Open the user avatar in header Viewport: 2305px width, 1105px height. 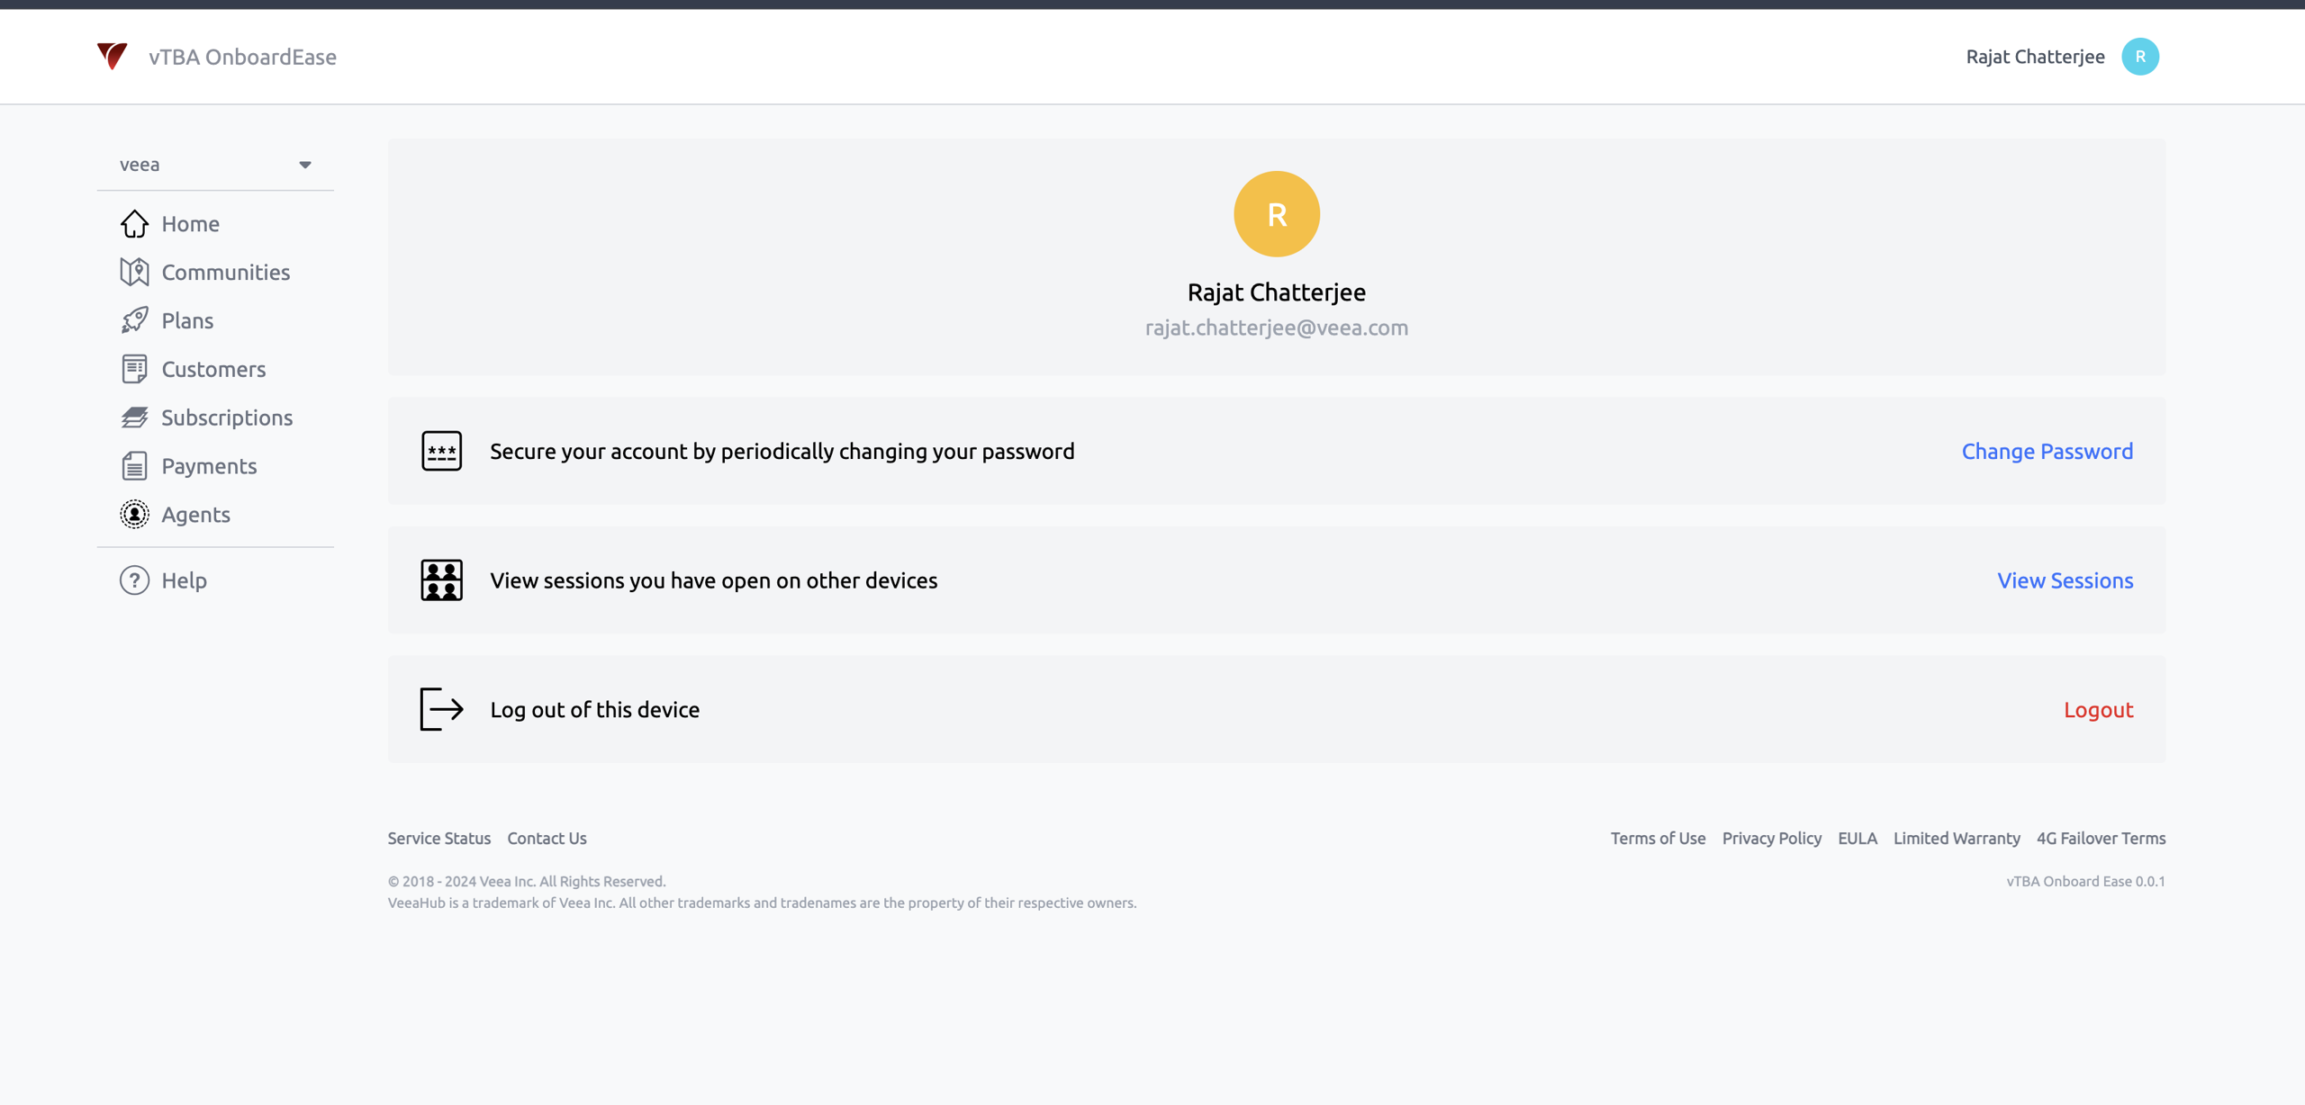pos(2140,57)
